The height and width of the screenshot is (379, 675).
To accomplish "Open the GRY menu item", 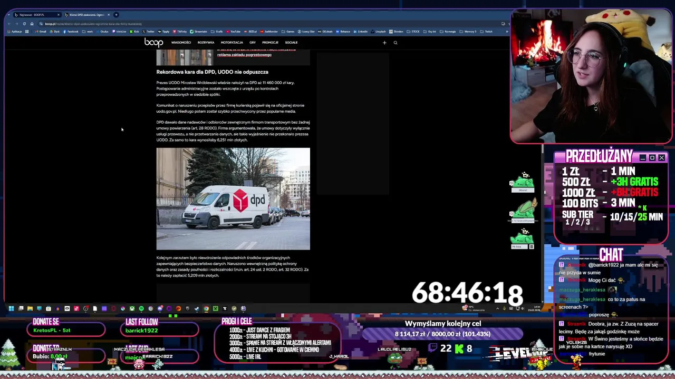I will [x=253, y=43].
